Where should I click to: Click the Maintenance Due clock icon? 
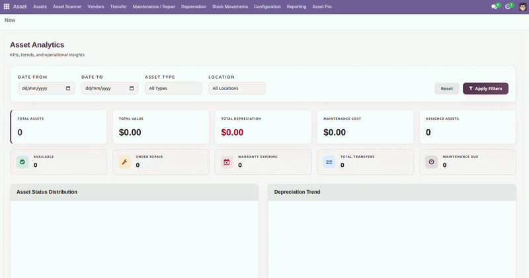coord(431,162)
